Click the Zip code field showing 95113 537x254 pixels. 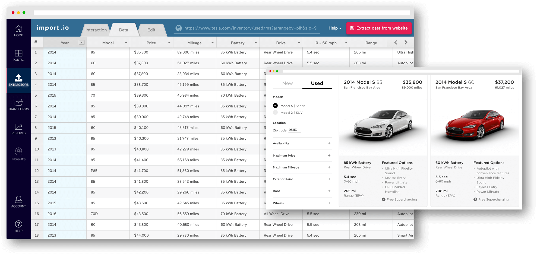point(295,130)
